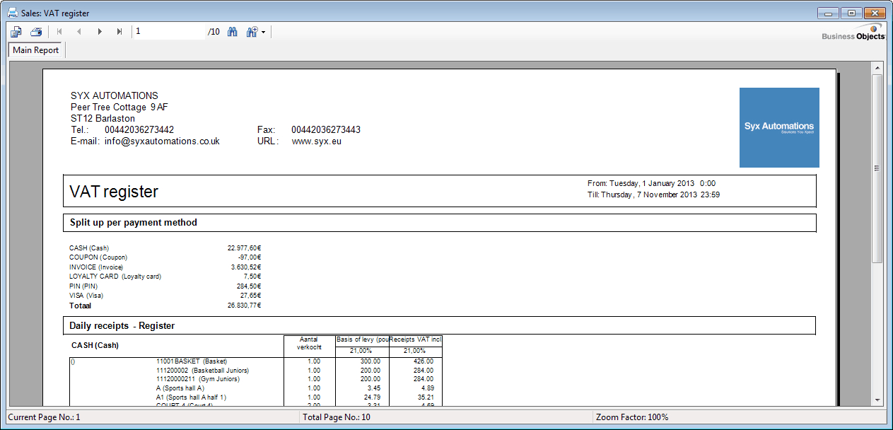Click the info@syxautomations.co.uk email address
Screen dimensions: 893x430
(162, 141)
